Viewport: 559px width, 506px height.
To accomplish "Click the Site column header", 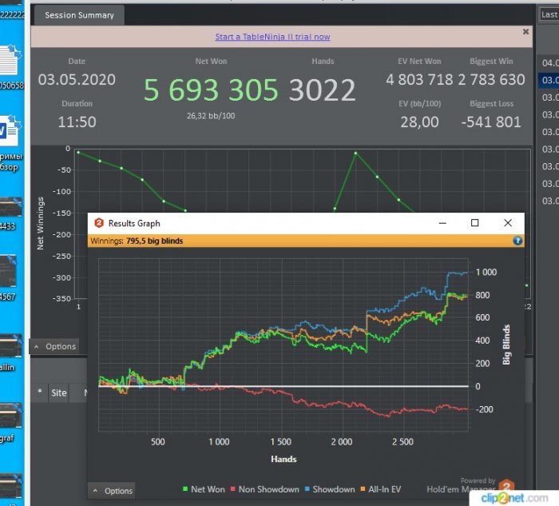I will coord(59,392).
